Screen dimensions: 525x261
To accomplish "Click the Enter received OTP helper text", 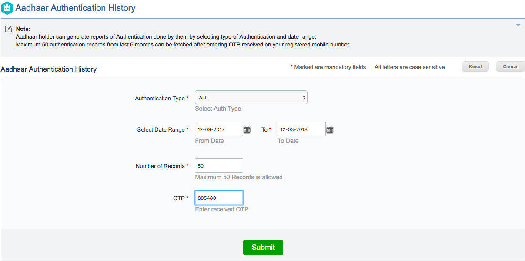I will pyautogui.click(x=221, y=209).
